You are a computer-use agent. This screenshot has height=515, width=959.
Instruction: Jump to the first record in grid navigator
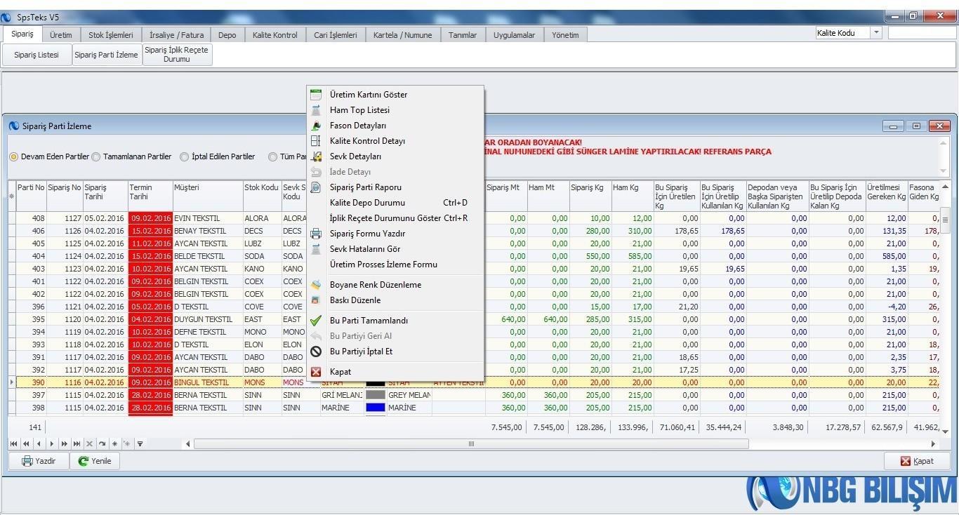[13, 443]
